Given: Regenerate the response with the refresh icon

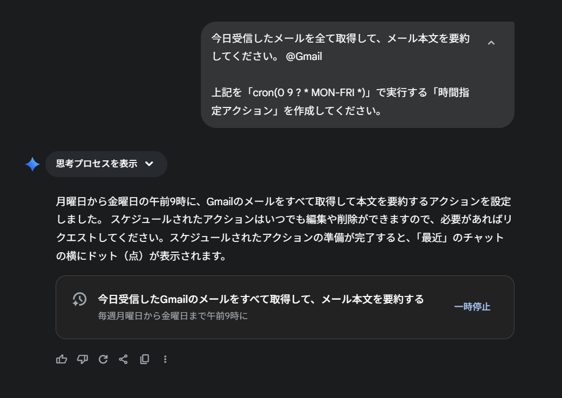Looking at the screenshot, I should tap(103, 359).
